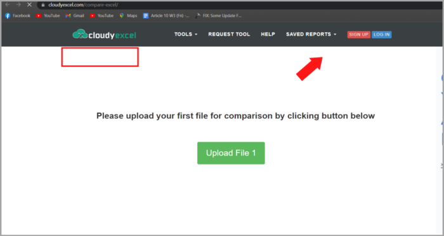Click the LOG IN button
The height and width of the screenshot is (236, 444).
381,34
